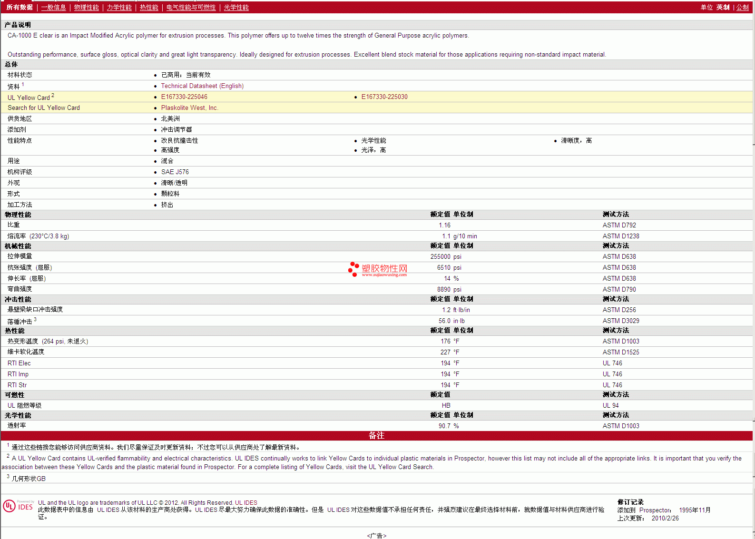
Task: Switch to the 电气性能与可燃性 tab
Action: 191,7
